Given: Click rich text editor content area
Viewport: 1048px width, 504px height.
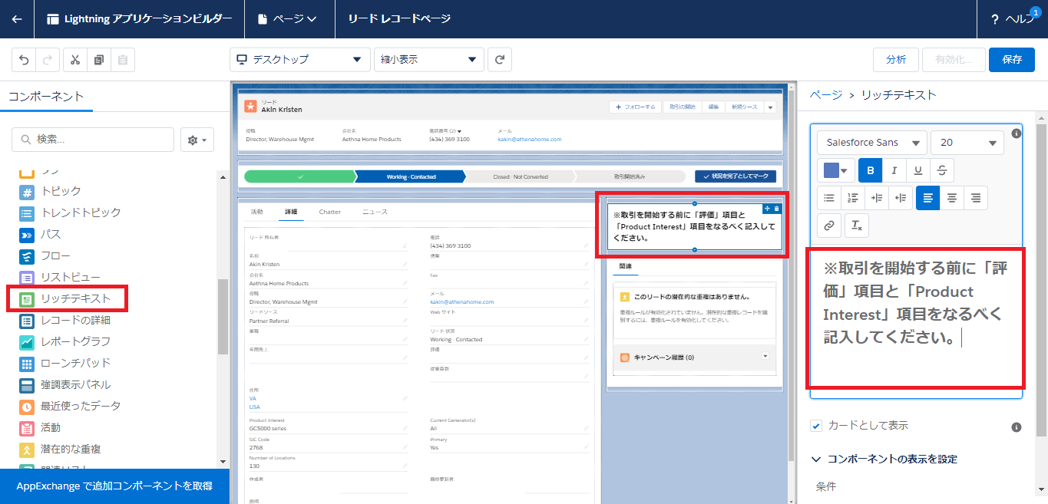Looking at the screenshot, I should coord(915,318).
